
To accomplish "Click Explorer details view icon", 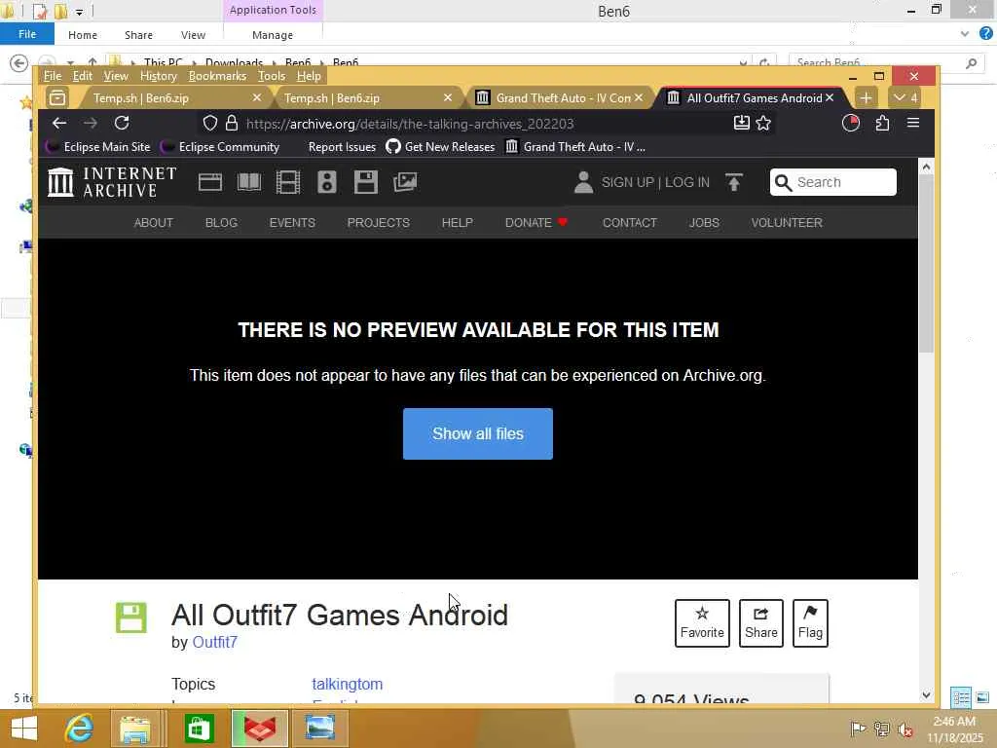I will (x=961, y=697).
